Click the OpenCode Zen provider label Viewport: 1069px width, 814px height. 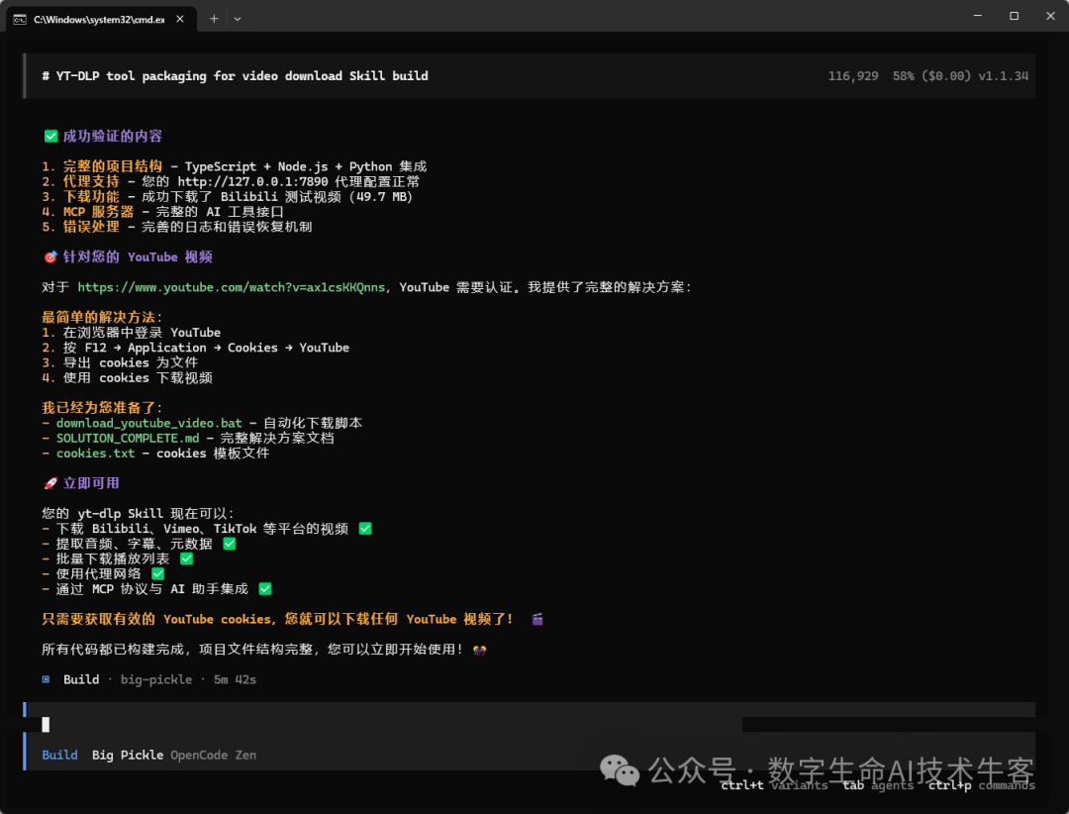214,755
